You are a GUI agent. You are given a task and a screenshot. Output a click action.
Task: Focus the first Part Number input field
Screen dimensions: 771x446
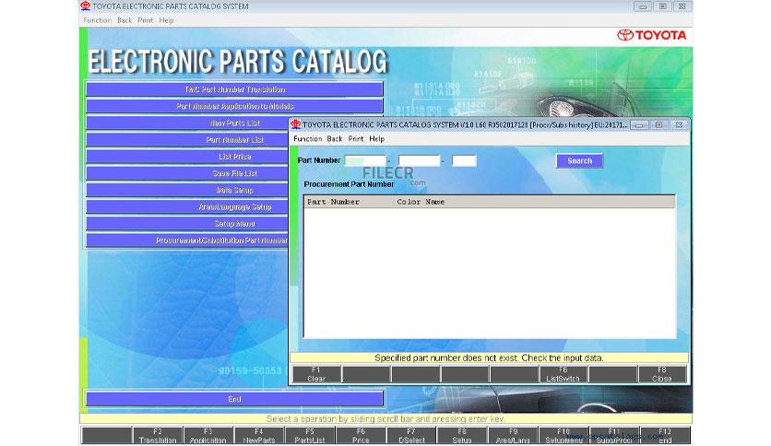tap(365, 160)
